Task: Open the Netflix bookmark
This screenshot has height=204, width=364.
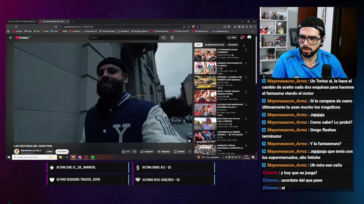Action: pos(64,31)
